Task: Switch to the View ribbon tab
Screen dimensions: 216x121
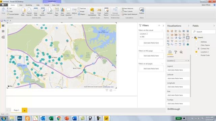Action: (21, 5)
